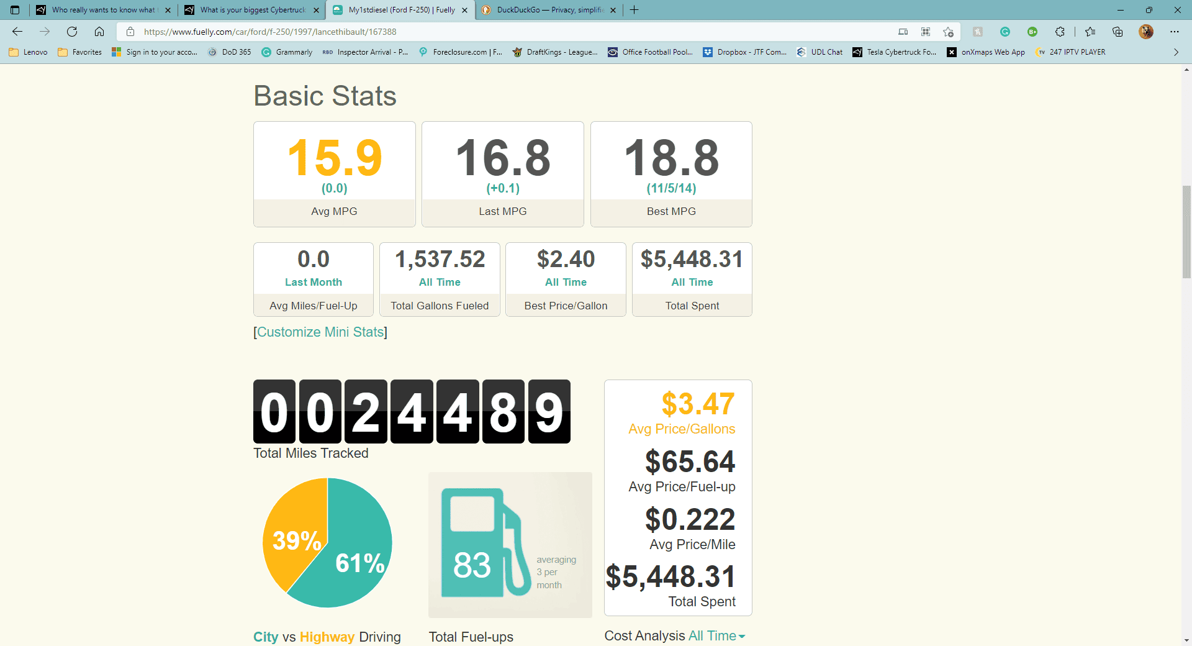The image size is (1192, 646).
Task: Close the 'What is your biggest Cybertruck' tab
Action: click(316, 10)
